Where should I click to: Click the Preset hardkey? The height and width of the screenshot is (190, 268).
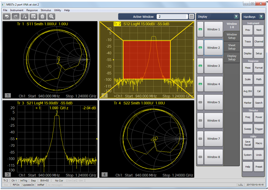[259, 167]
